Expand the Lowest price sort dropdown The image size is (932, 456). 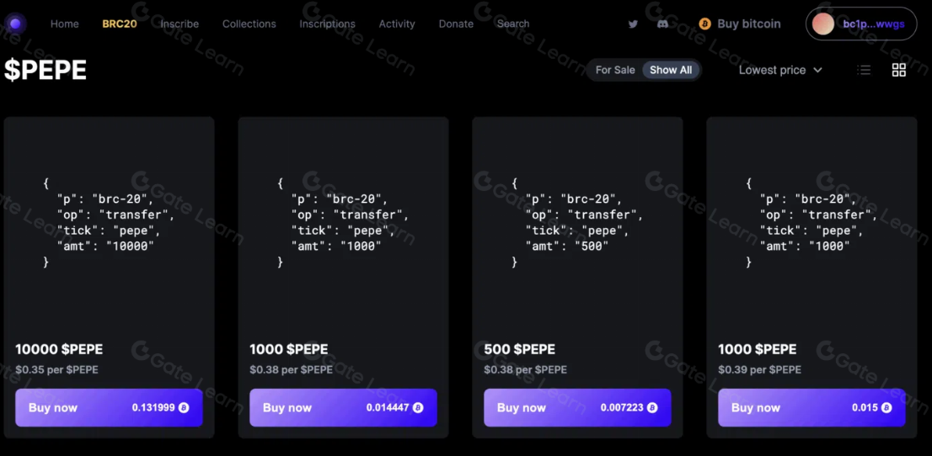[779, 70]
